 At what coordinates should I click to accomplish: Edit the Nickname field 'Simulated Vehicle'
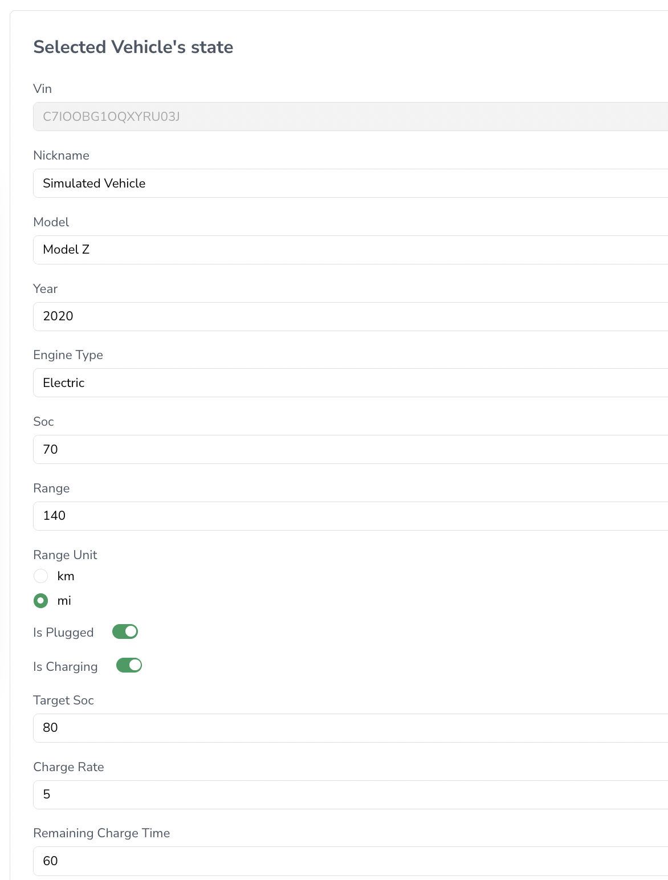[351, 184]
